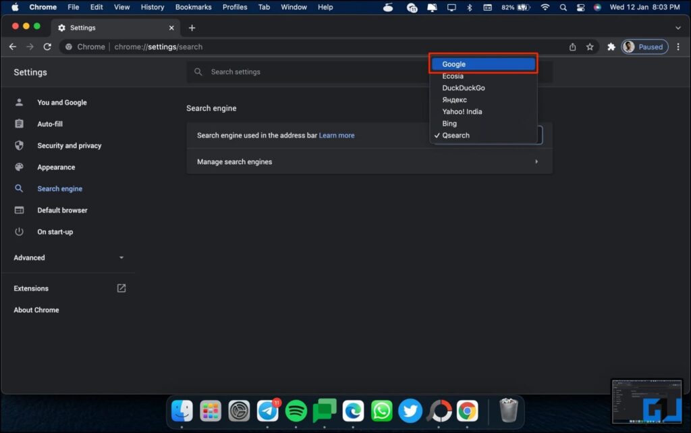Open the Wi-Fi status menu
The height and width of the screenshot is (433, 691).
[x=545, y=7]
